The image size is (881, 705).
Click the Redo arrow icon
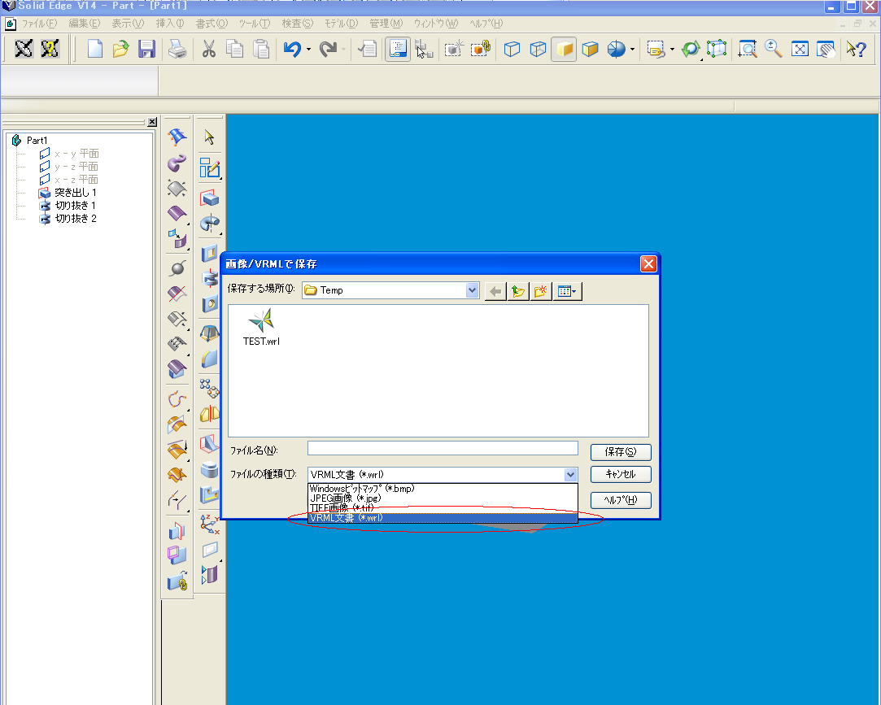pos(328,49)
